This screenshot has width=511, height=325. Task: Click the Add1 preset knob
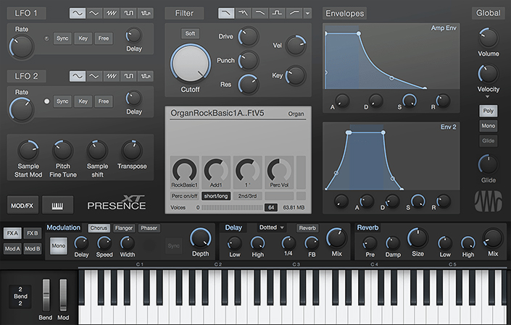(216, 171)
